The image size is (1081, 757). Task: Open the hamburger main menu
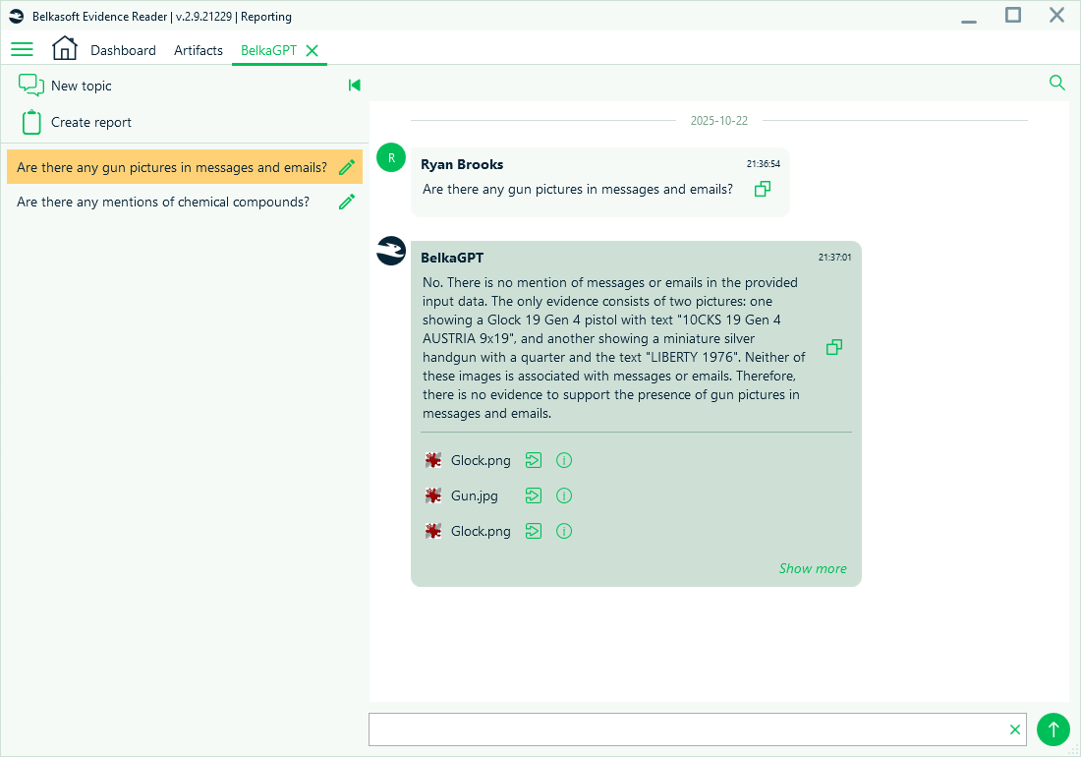click(22, 49)
